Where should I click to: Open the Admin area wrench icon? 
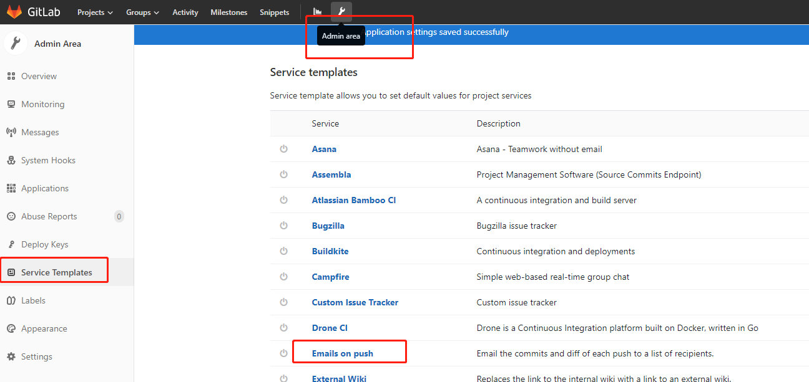341,11
